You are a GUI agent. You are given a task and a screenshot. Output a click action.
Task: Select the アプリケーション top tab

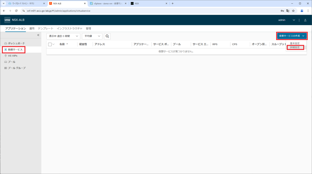(x=16, y=29)
